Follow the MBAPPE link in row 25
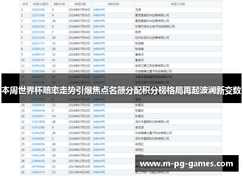 pos(99,144)
